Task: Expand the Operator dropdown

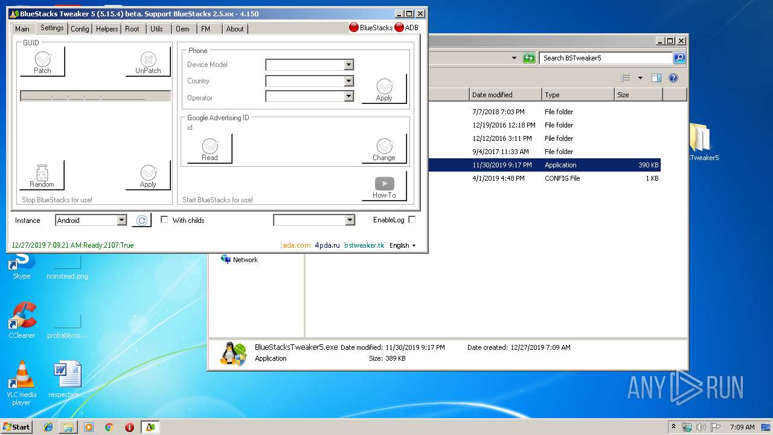Action: 348,96
